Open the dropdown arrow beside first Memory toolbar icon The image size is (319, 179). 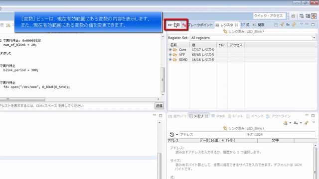coord(290,123)
